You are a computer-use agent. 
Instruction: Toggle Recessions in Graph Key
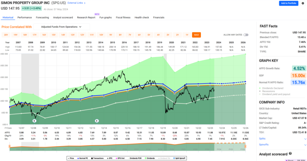267,91
